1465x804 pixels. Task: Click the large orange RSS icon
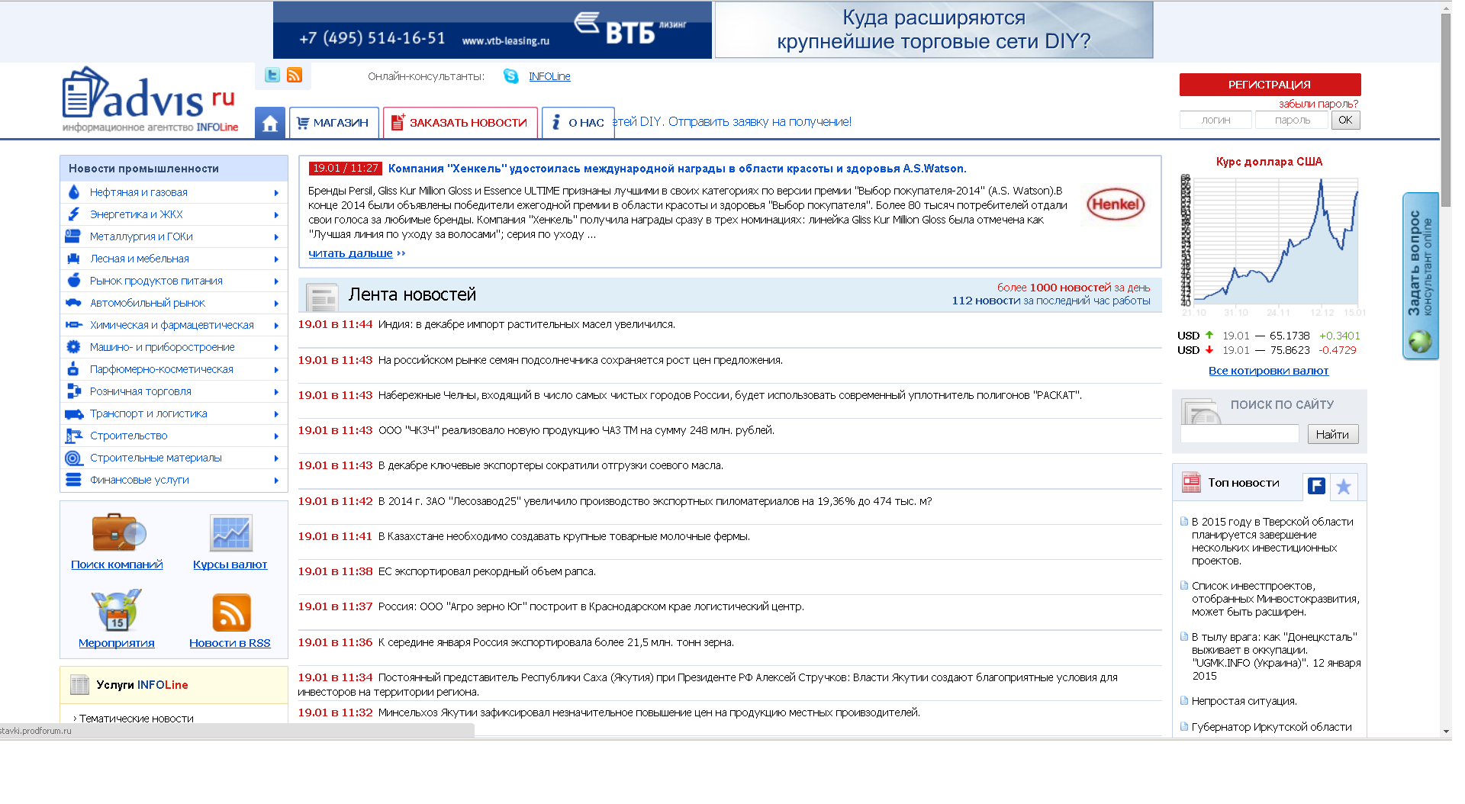coord(231,612)
